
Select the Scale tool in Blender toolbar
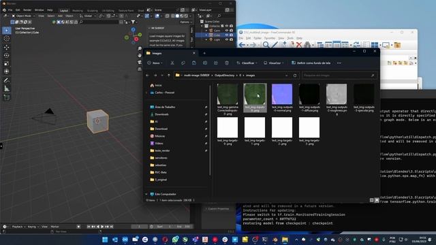(7, 63)
